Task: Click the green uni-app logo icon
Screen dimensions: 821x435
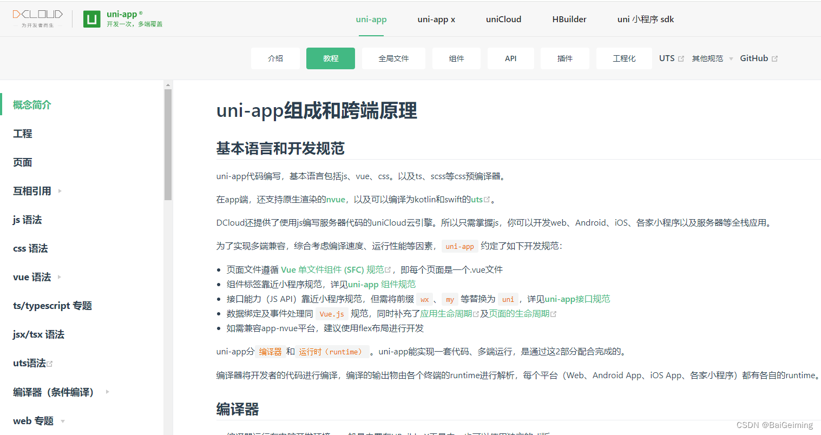Action: [93, 18]
